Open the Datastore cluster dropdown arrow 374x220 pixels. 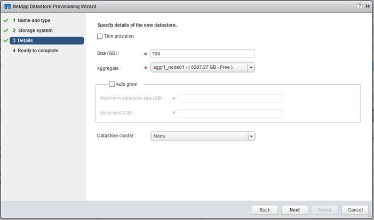251,136
